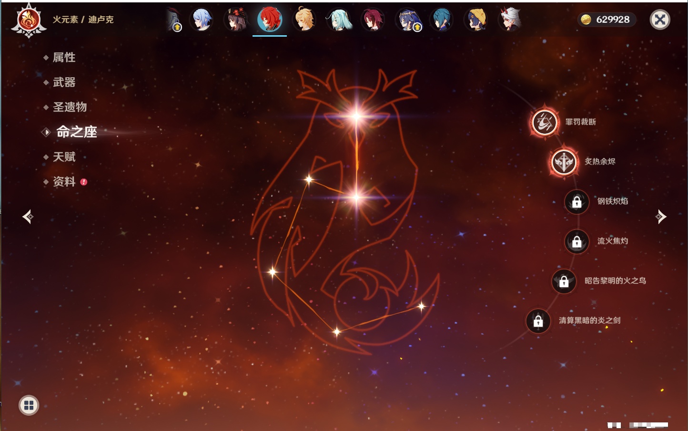Open the 圣遗物 artifacts menu

[x=70, y=107]
